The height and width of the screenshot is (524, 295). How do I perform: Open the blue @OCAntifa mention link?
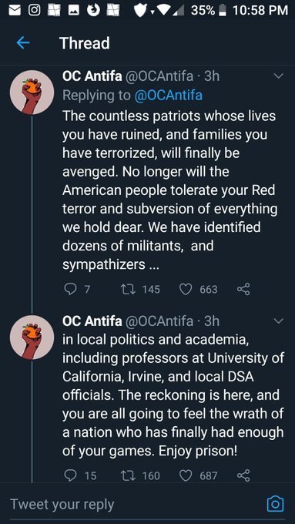pos(168,96)
